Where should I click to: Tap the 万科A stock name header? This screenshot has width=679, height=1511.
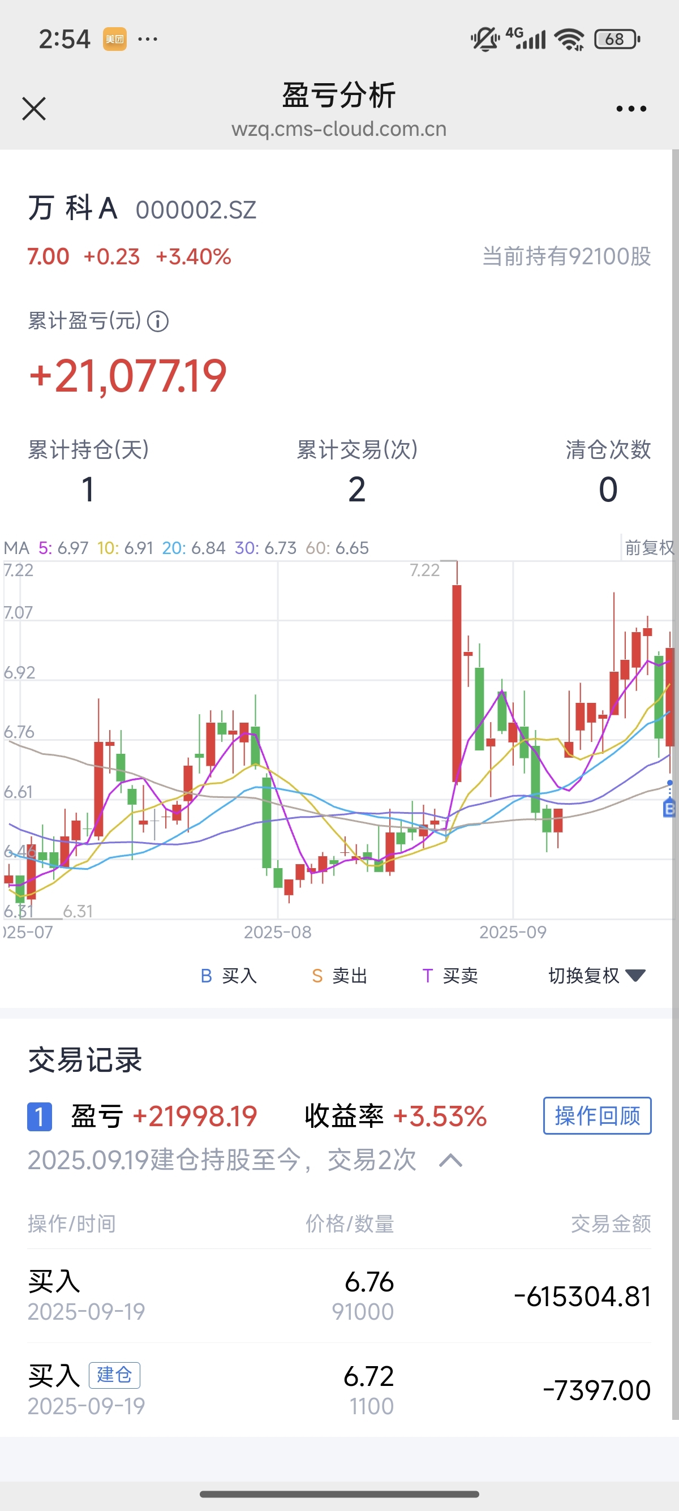tap(74, 208)
